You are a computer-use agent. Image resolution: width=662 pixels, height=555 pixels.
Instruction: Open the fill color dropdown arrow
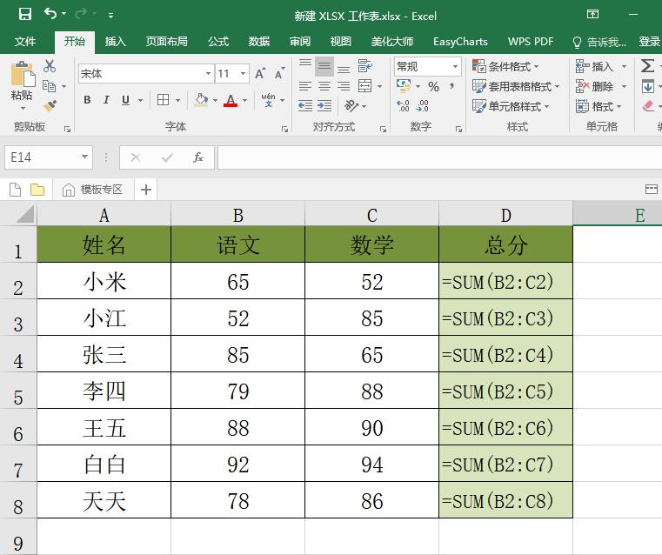click(215, 100)
